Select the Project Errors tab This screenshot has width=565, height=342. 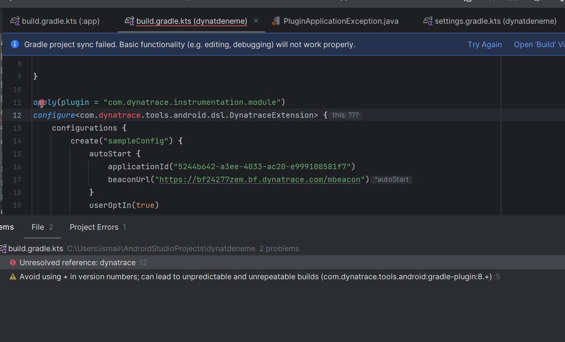[x=94, y=227]
